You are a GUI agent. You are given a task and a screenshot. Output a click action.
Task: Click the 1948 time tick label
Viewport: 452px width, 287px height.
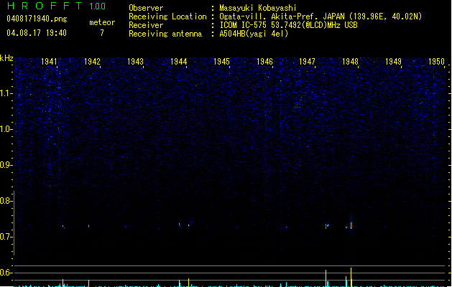(350, 62)
